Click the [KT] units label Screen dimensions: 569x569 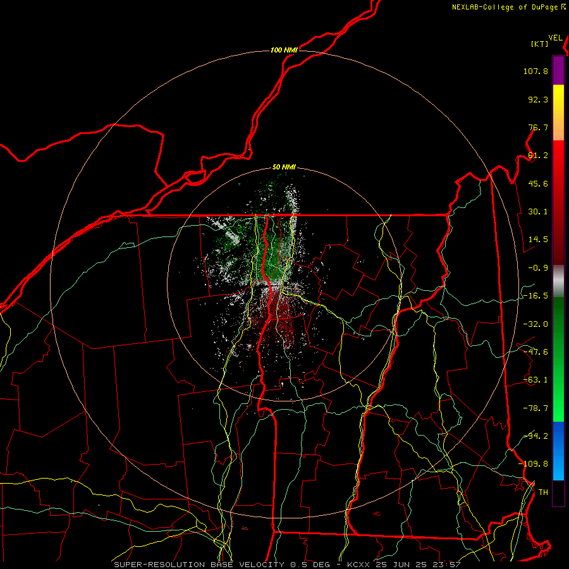pyautogui.click(x=540, y=44)
